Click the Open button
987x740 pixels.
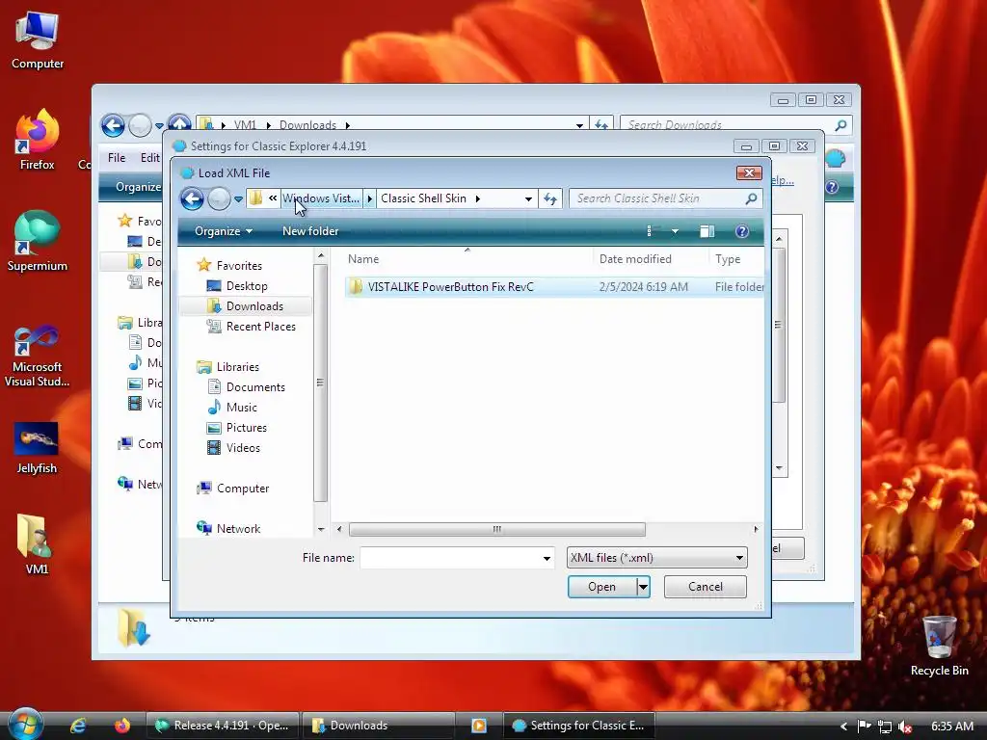[x=601, y=587]
